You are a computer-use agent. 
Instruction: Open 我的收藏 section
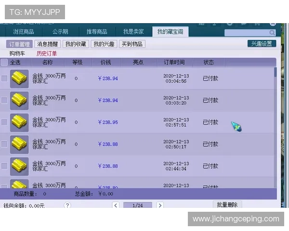click(x=76, y=44)
